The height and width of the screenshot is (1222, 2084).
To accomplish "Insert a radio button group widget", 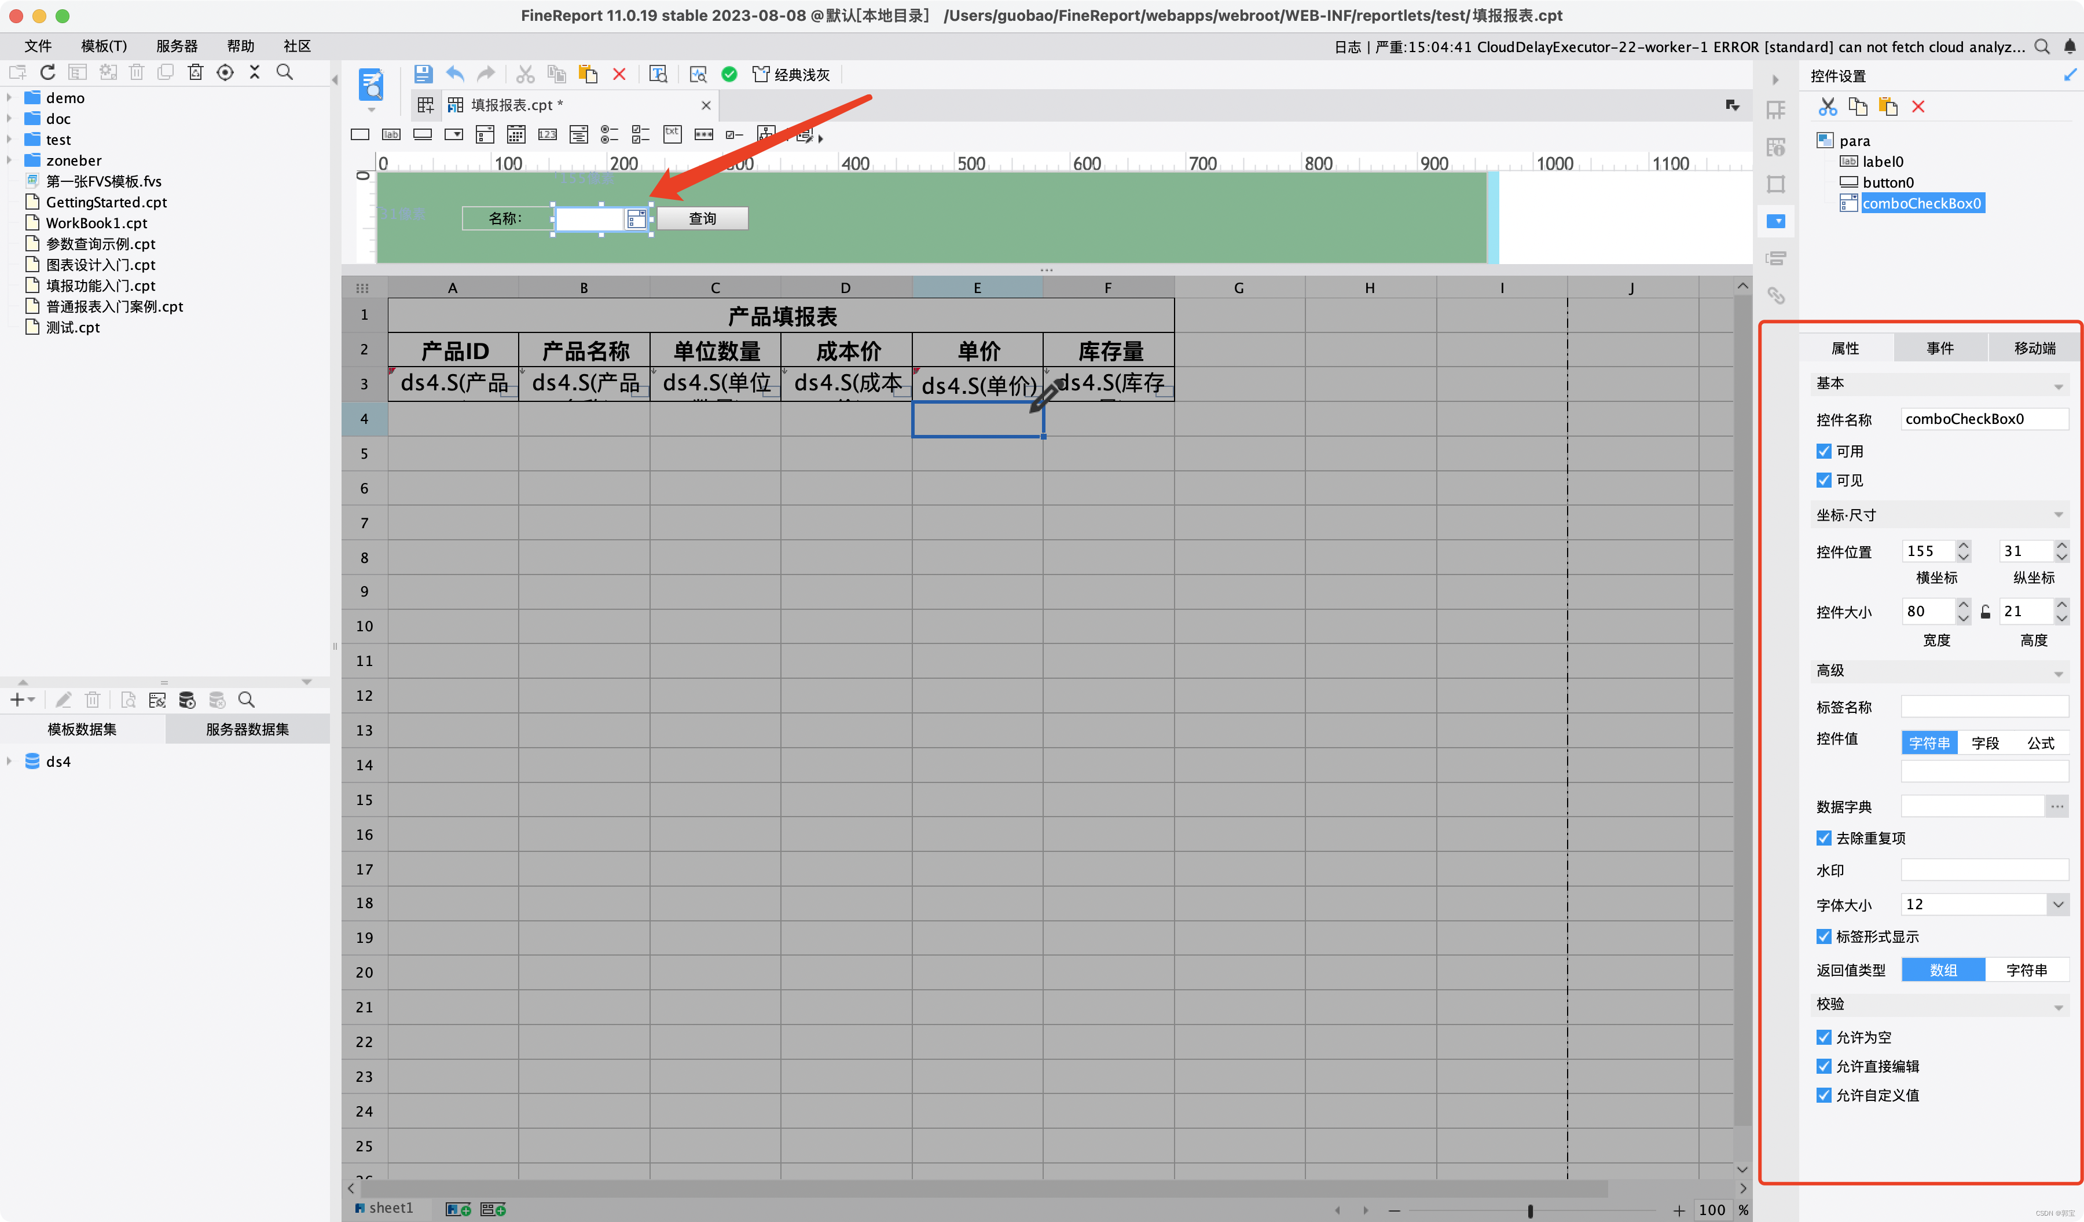I will [610, 134].
